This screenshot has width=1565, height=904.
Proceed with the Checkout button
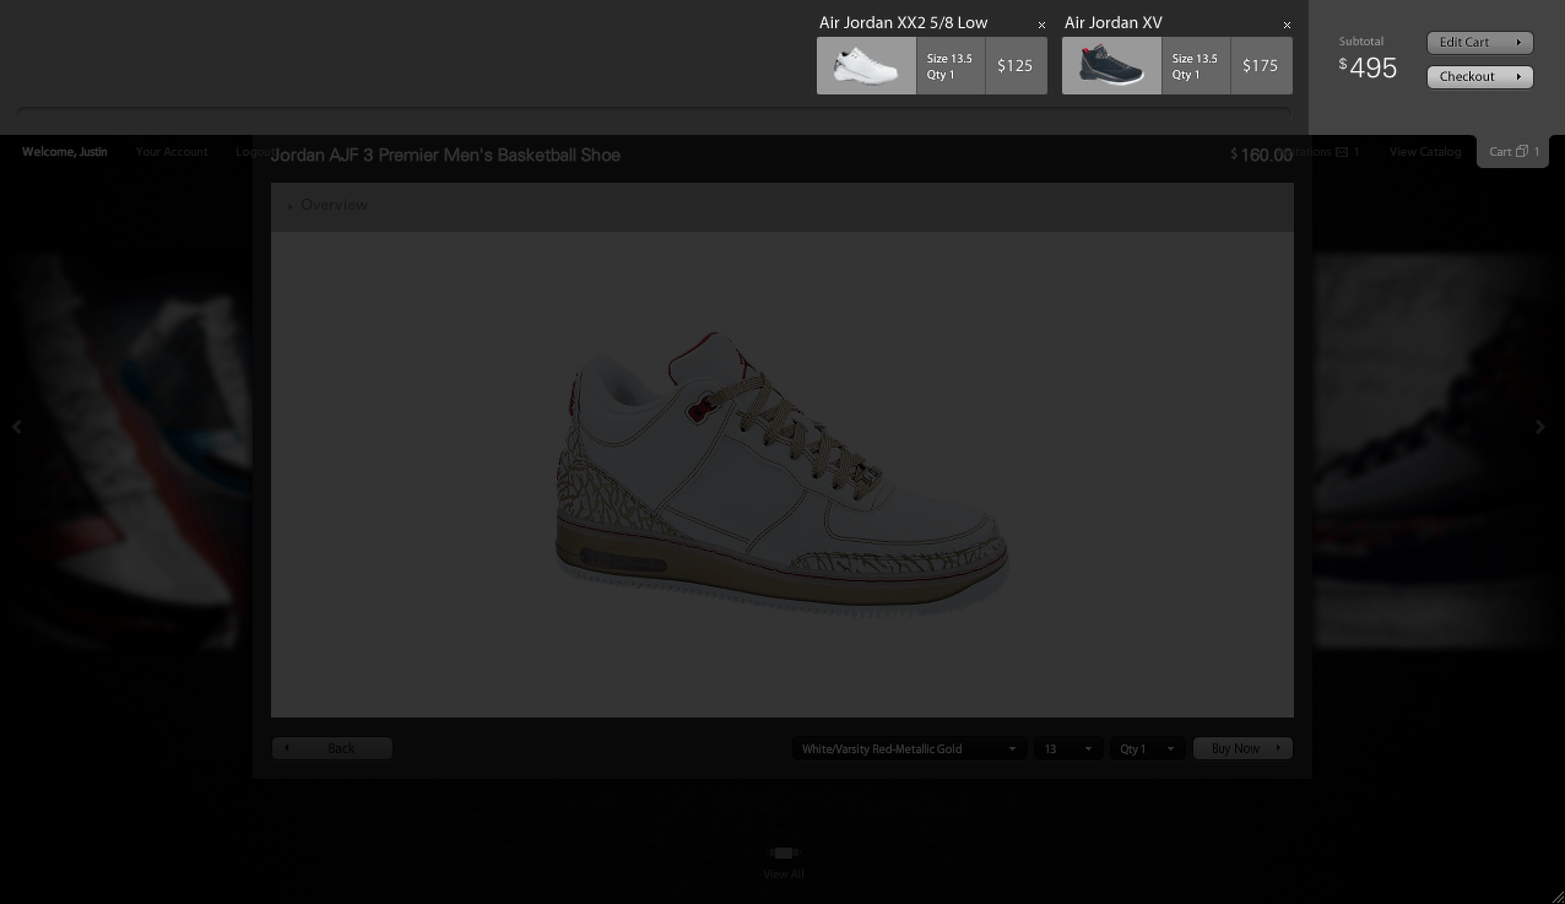1479,77
